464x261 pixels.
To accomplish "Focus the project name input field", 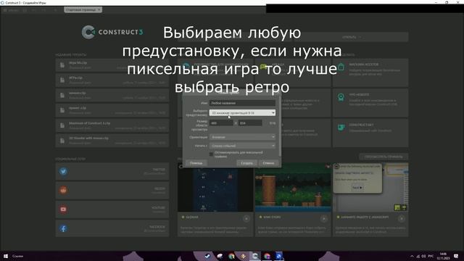I will [x=242, y=103].
